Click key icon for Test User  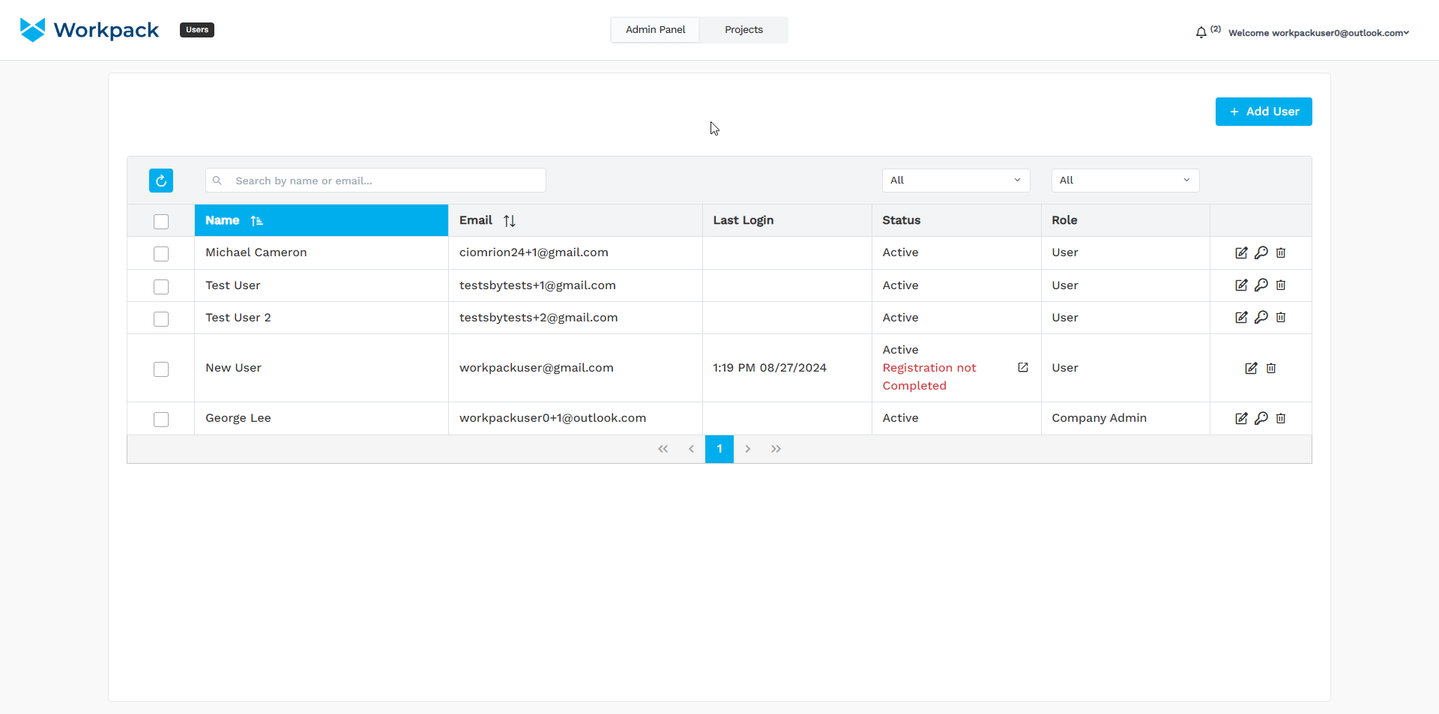pyautogui.click(x=1261, y=285)
